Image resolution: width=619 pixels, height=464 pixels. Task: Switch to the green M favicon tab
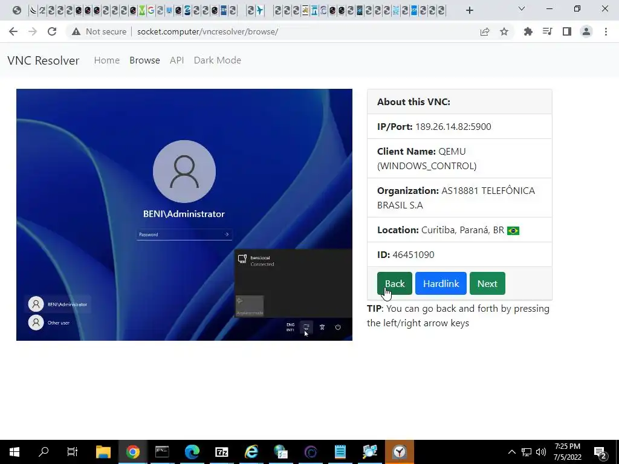(142, 10)
